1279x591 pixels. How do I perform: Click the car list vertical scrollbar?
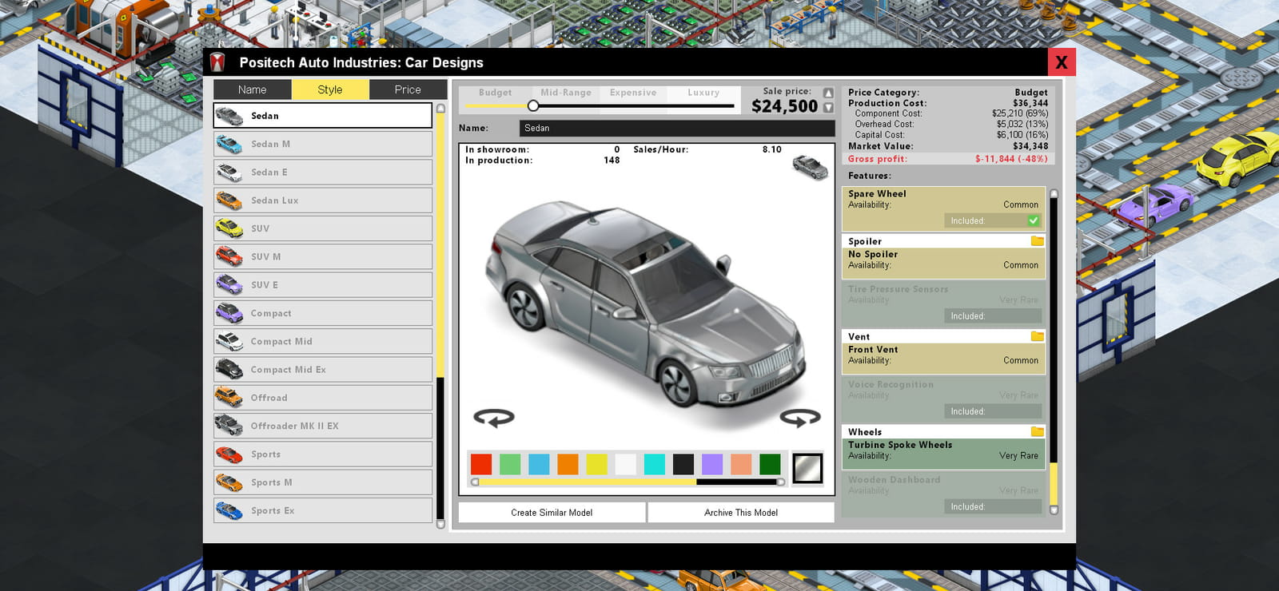pos(440,316)
